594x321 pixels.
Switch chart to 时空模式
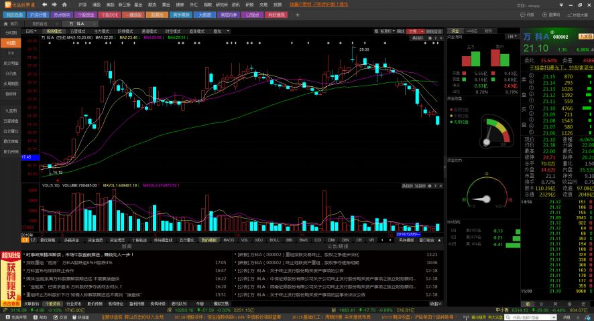[173, 31]
